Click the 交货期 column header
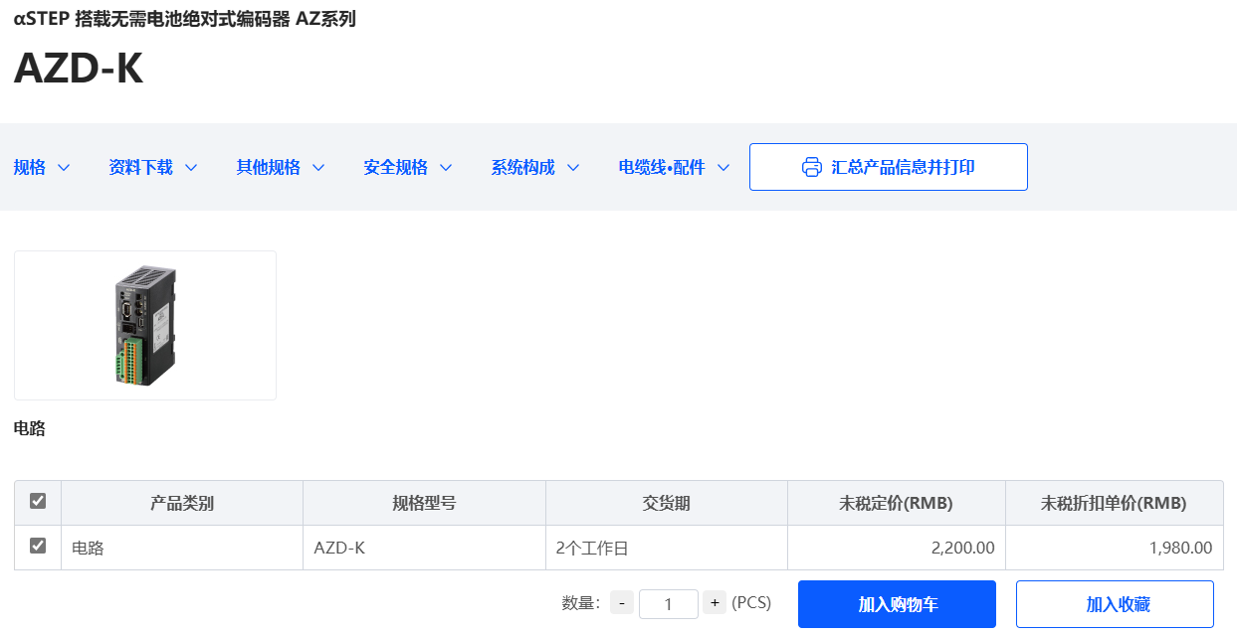Viewport: 1237px width, 635px height. tap(665, 502)
